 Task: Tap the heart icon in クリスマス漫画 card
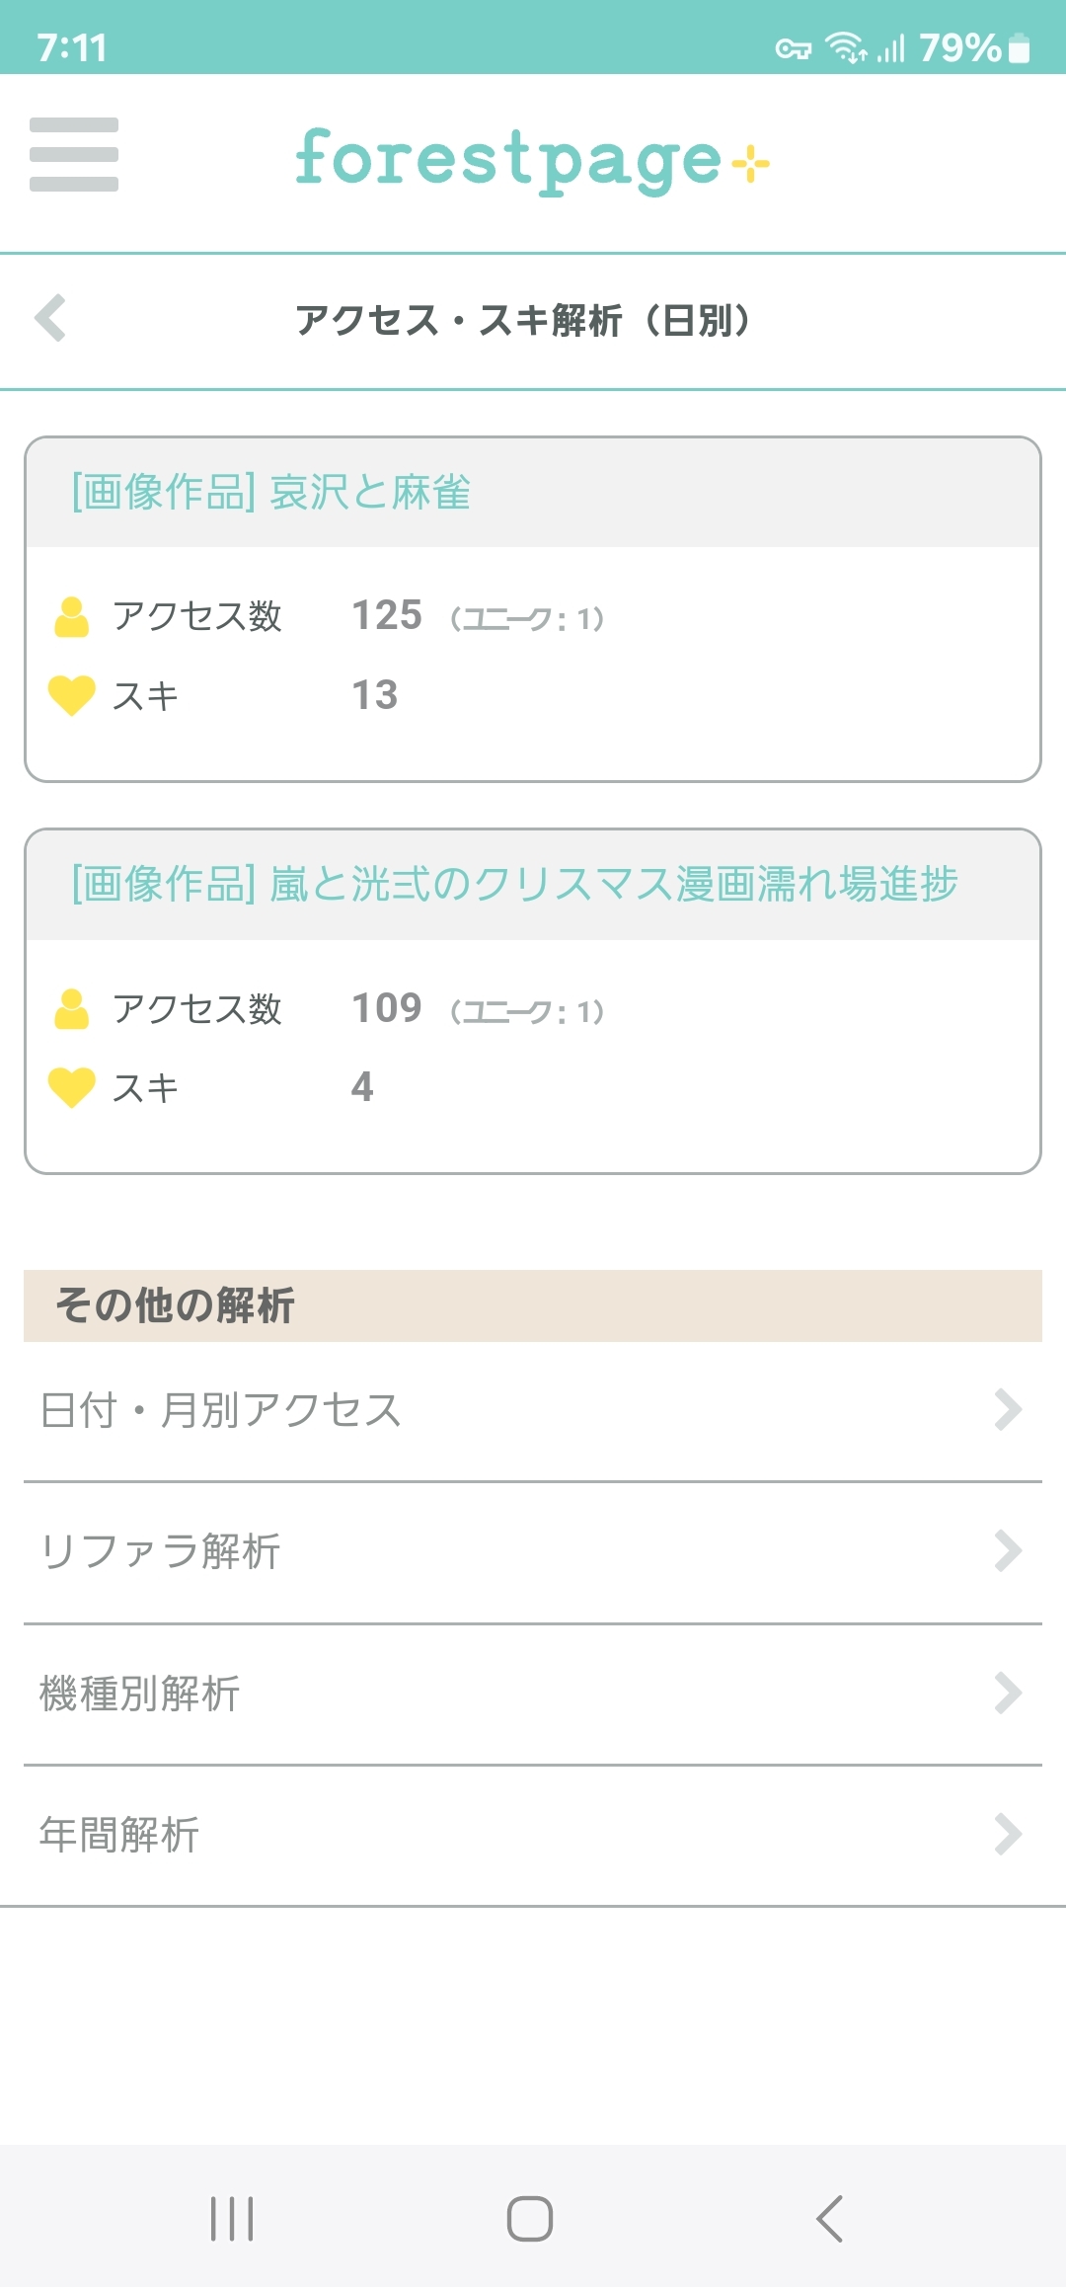click(x=71, y=1087)
